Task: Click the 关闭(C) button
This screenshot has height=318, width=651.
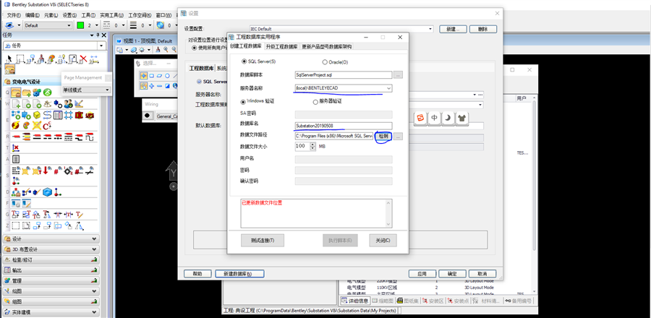Action: [383, 241]
